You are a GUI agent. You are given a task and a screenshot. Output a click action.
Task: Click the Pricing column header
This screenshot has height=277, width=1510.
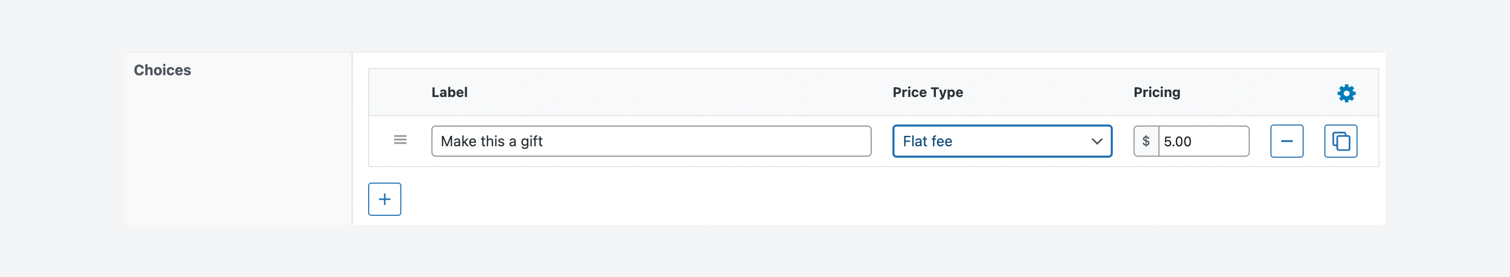(1156, 92)
